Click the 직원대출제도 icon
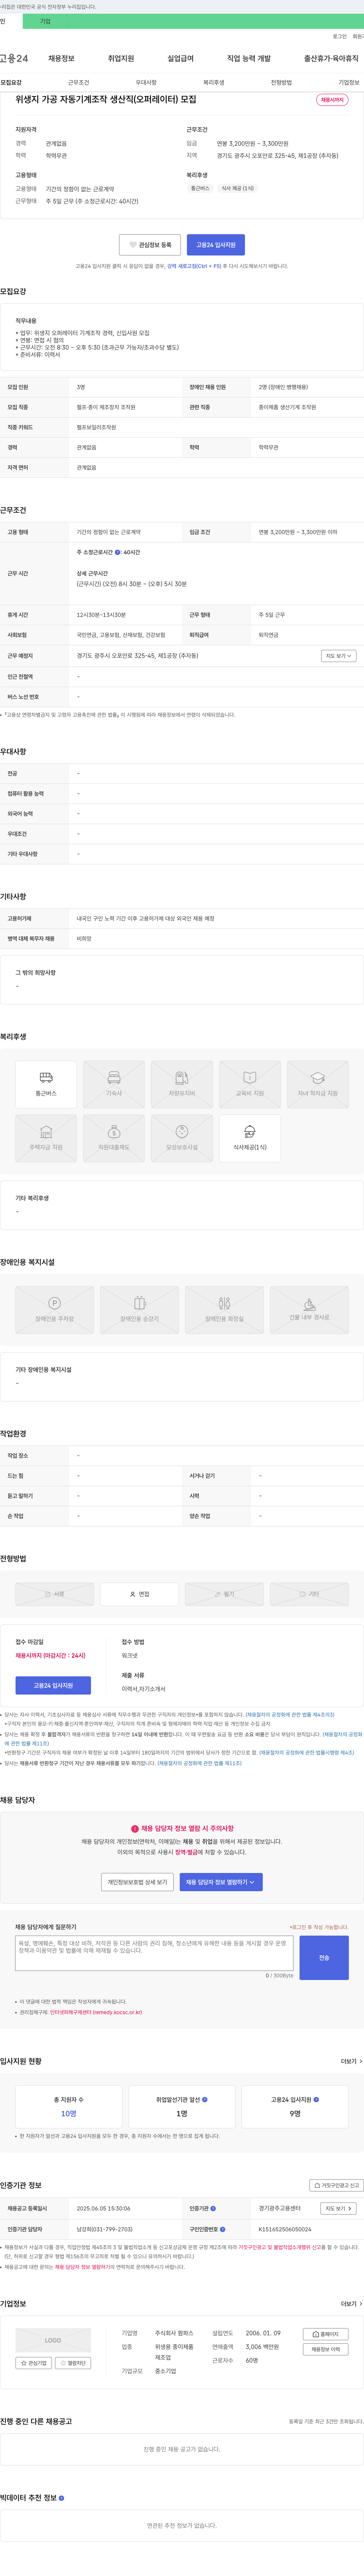Image resolution: width=364 pixels, height=2576 pixels. 114,1138
